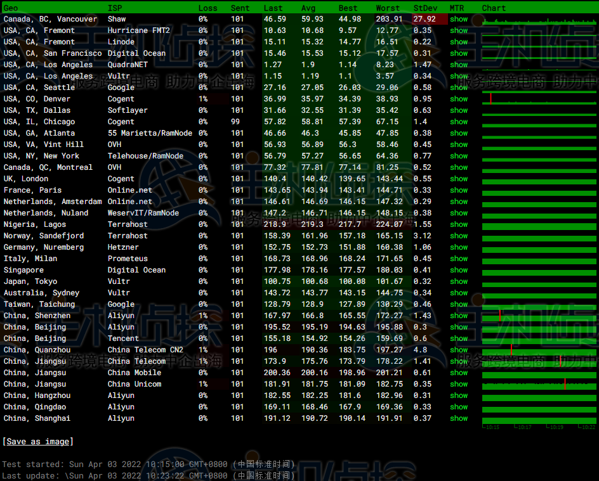Click the Loss column header
This screenshot has height=481, width=599.
point(207,8)
